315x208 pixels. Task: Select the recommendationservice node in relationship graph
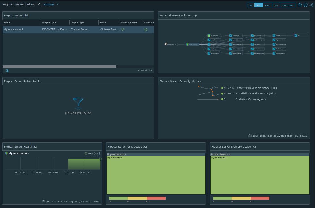[279, 44]
